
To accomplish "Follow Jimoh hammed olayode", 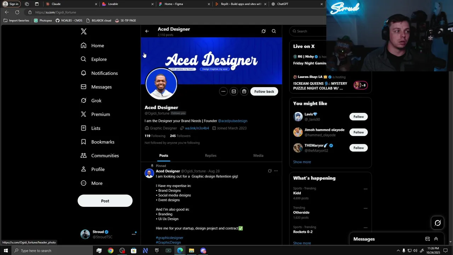I will [359, 132].
